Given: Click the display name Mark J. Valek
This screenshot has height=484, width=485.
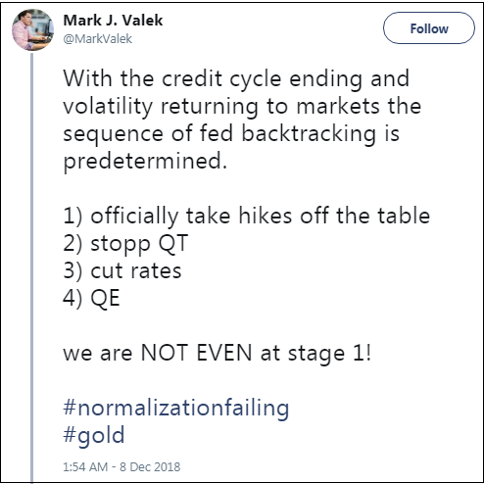Looking at the screenshot, I should pos(113,21).
